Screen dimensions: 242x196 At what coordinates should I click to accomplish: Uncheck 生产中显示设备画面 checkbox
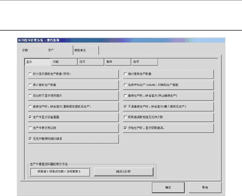[x=30, y=117]
